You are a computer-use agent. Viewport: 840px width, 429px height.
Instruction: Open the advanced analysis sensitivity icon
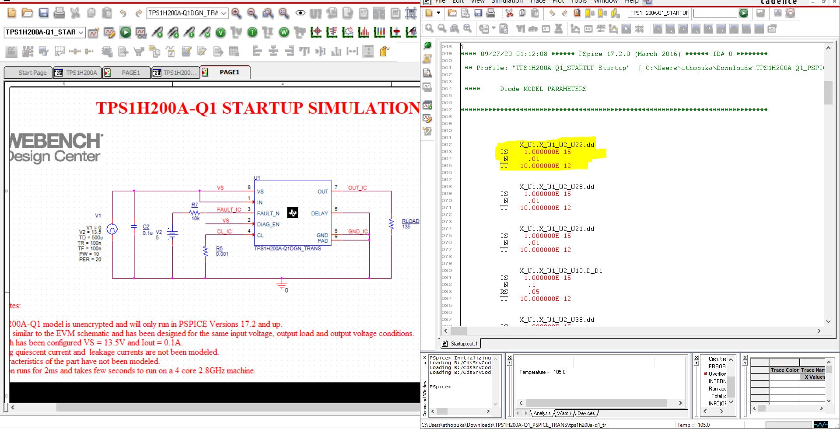pos(332,32)
